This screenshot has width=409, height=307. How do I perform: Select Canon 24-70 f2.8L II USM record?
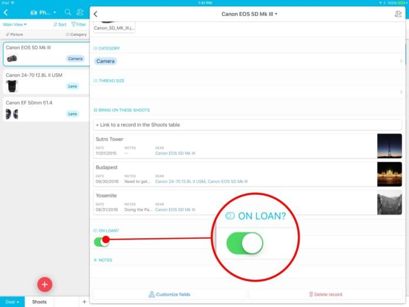(46, 81)
